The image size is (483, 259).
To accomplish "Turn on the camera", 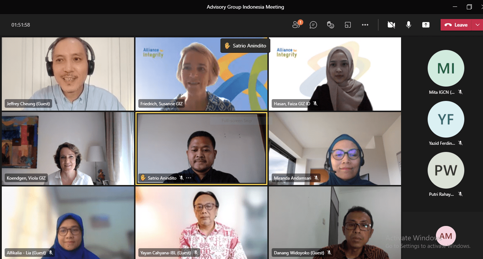I will (x=391, y=25).
